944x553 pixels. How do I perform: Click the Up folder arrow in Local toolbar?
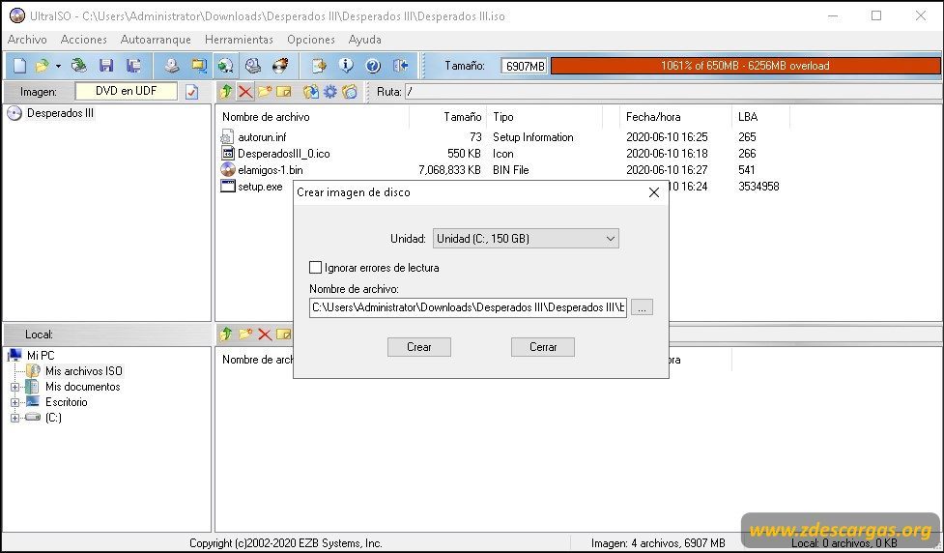pos(226,334)
